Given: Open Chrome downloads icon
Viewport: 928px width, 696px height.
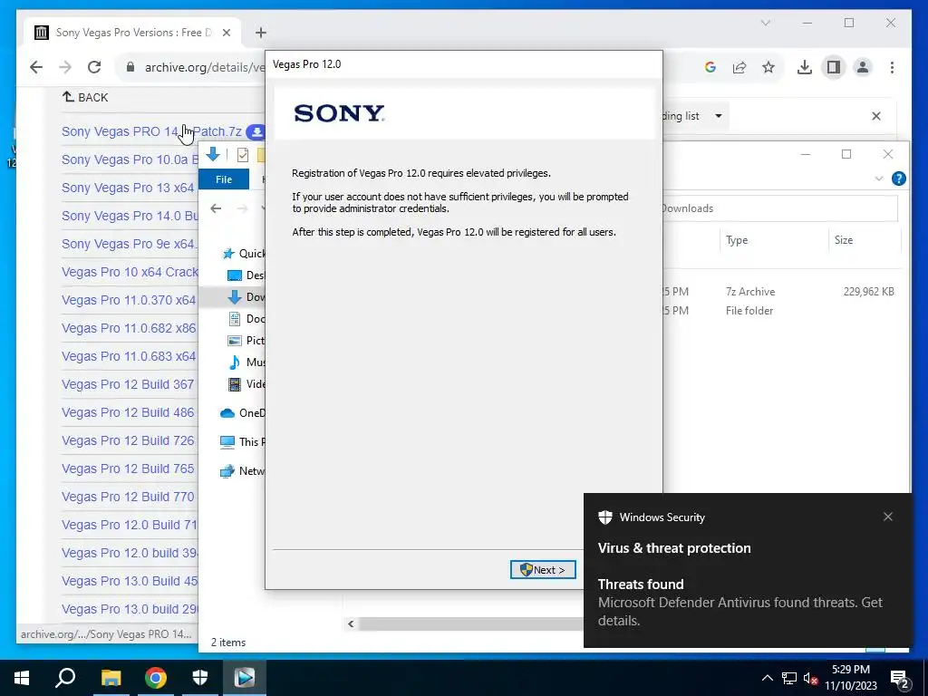Looking at the screenshot, I should (805, 67).
